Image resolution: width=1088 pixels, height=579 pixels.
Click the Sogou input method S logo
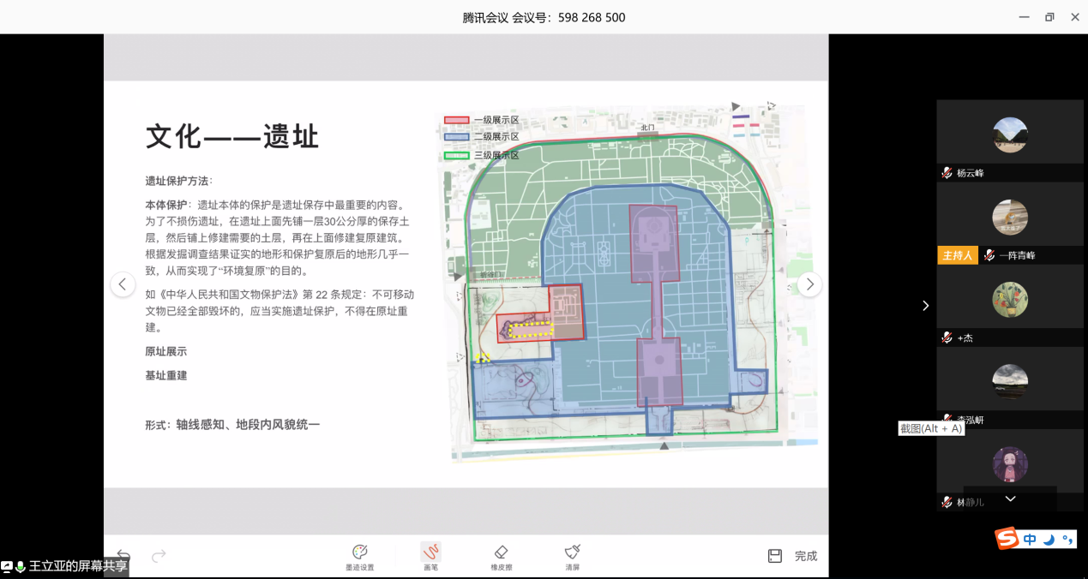[1007, 538]
